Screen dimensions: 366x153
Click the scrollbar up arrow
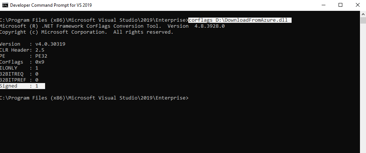point(363,14)
